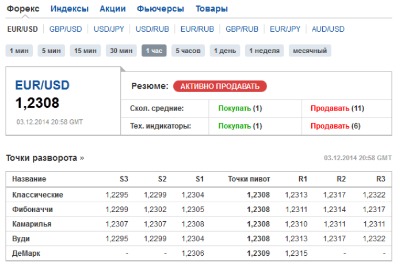Image resolution: width=397 pixels, height=265 pixels.
Task: Click the R2 column header
Action: click(x=341, y=179)
